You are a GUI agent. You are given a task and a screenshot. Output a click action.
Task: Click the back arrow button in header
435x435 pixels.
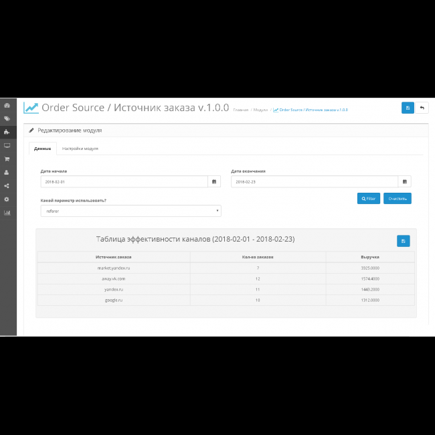click(422, 108)
